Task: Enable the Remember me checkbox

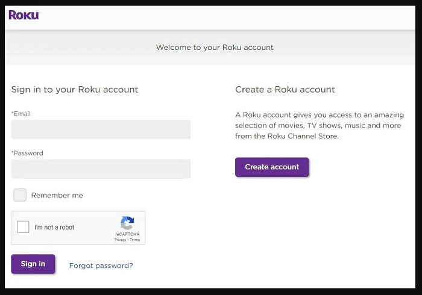Action: coord(20,195)
